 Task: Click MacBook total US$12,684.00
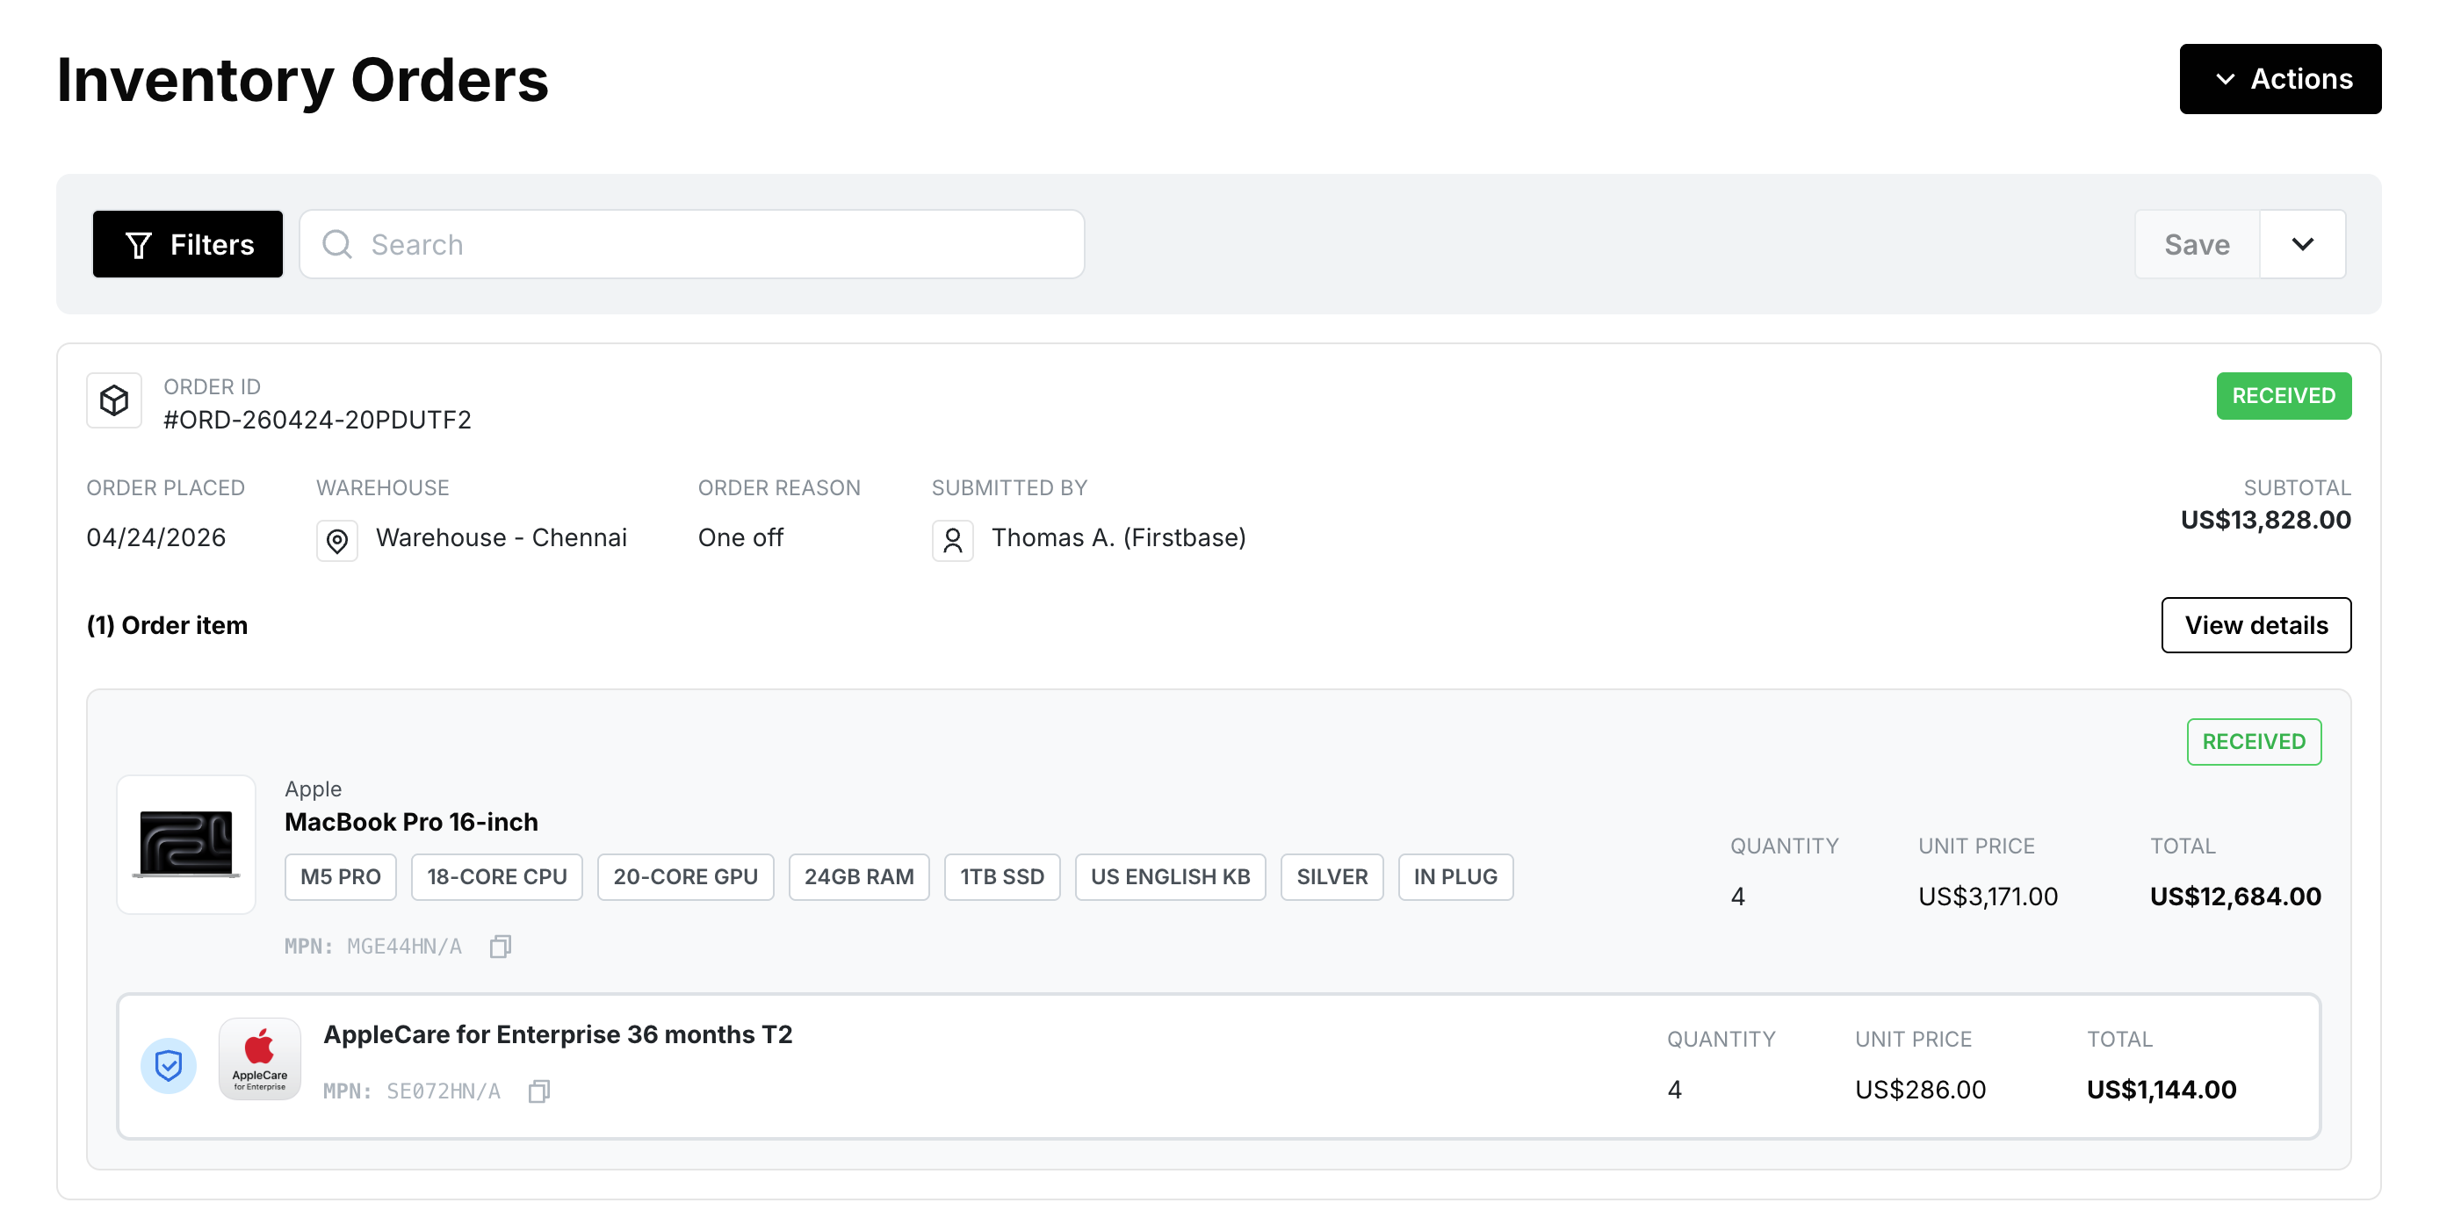2235,897
